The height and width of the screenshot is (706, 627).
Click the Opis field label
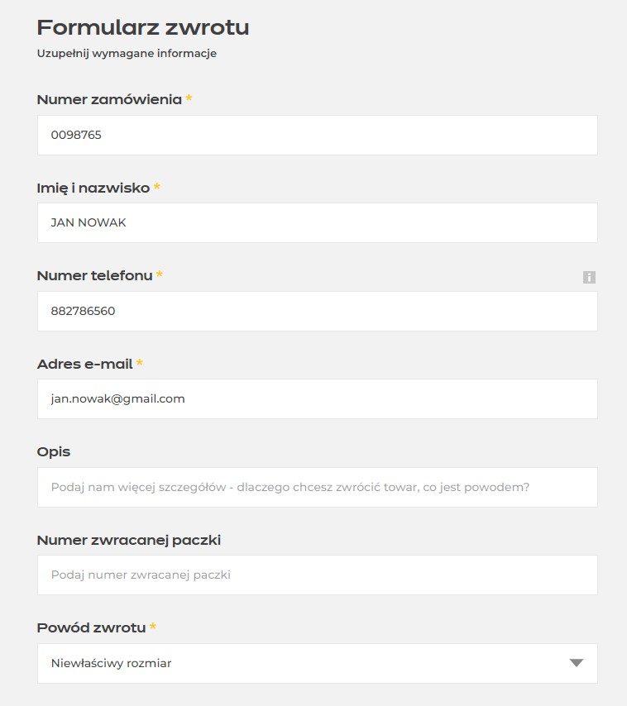tap(54, 452)
